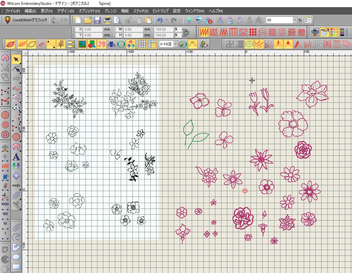Open Print Preview magnifier icon
This screenshot has height=273, width=352.
click(117, 20)
